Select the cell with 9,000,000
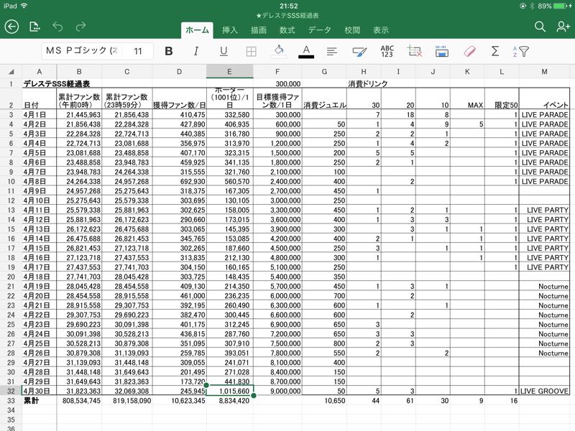This screenshot has width=575, height=431. [x=277, y=391]
